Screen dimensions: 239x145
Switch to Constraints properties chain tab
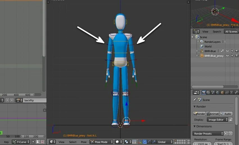pos(227,92)
